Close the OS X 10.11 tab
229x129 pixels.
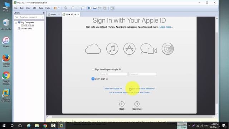click(78, 14)
